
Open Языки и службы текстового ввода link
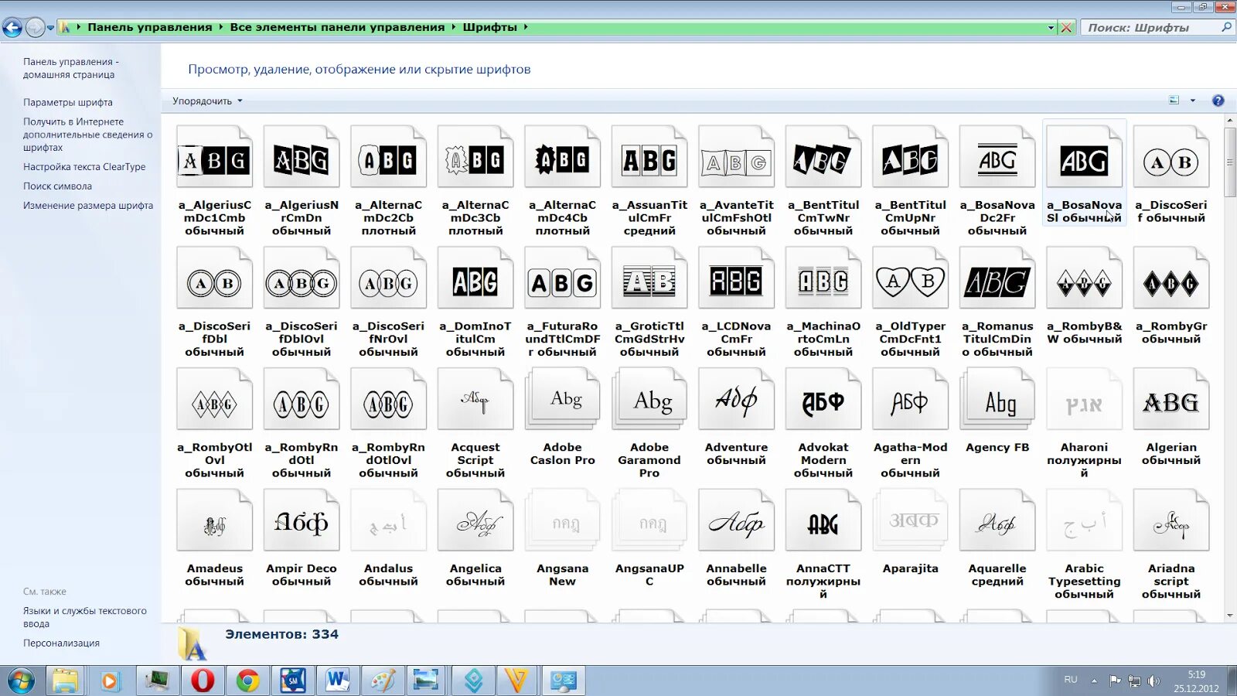tap(84, 617)
